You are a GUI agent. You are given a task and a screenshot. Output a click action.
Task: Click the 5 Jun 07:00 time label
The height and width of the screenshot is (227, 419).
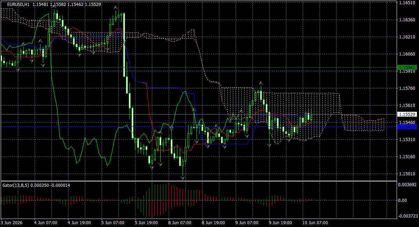pyautogui.click(x=113, y=222)
